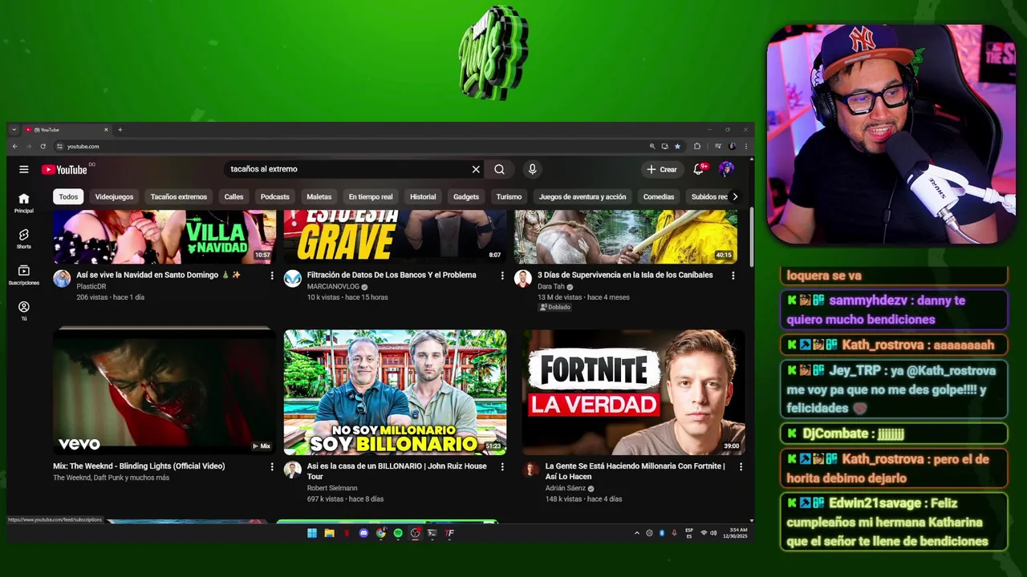Reload the page in Chrome
The width and height of the screenshot is (1027, 577).
click(x=43, y=147)
